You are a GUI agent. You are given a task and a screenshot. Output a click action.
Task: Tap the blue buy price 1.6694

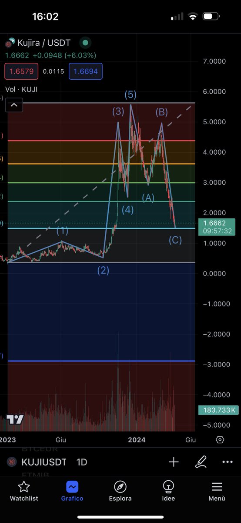point(86,71)
